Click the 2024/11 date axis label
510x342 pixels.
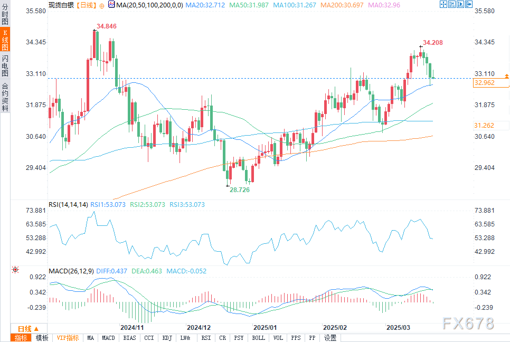coord(132,327)
